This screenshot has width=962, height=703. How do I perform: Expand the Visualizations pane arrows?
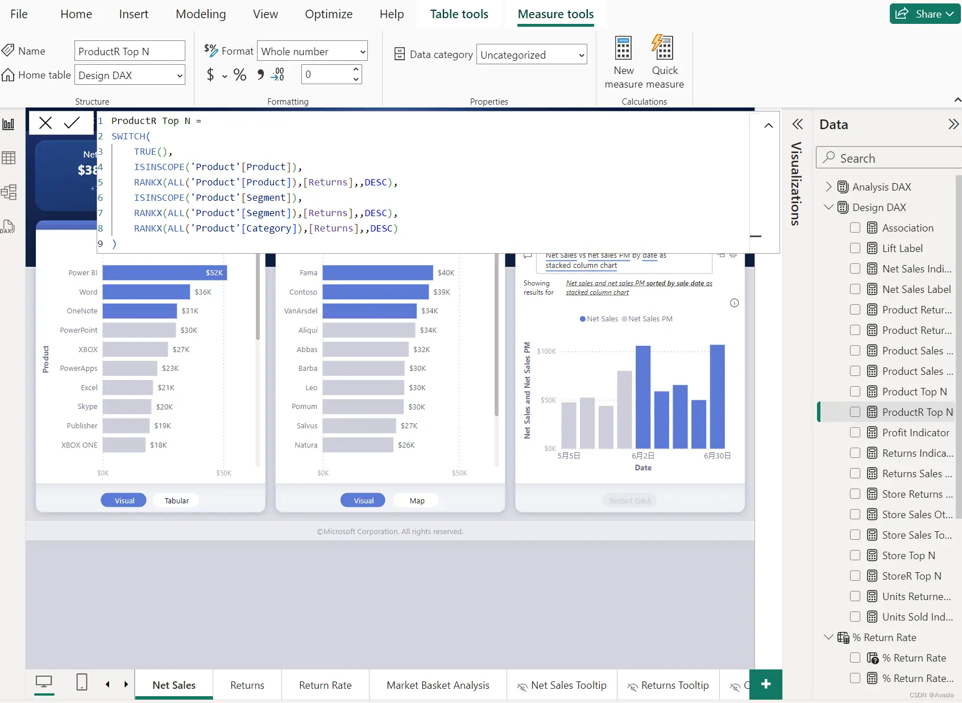pyautogui.click(x=797, y=124)
